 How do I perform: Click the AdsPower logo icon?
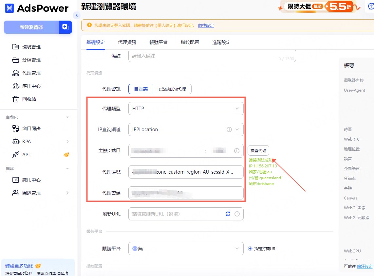[x=9, y=8]
